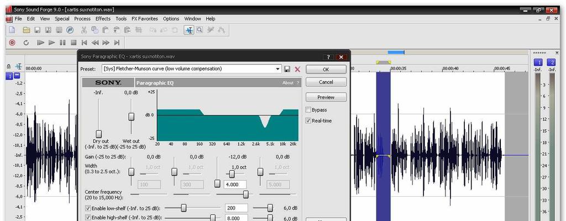The width and height of the screenshot is (566, 221).
Task: Click the Repeat toolbar icon
Action: [x=175, y=30]
